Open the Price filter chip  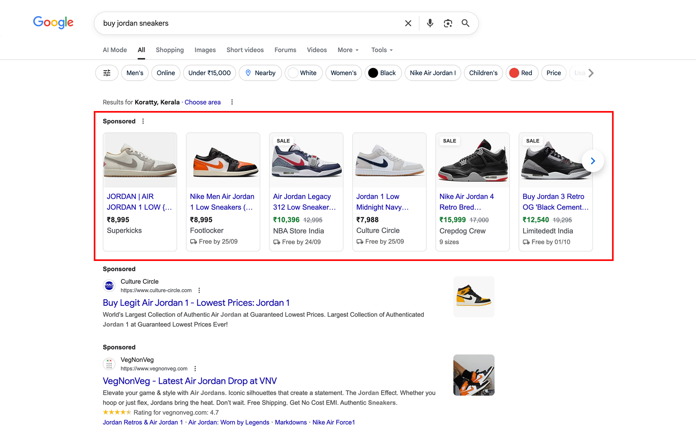pos(553,73)
